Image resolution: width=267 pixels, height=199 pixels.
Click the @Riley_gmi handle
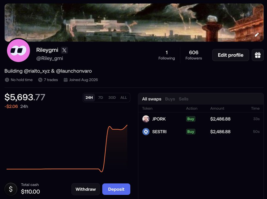49,58
